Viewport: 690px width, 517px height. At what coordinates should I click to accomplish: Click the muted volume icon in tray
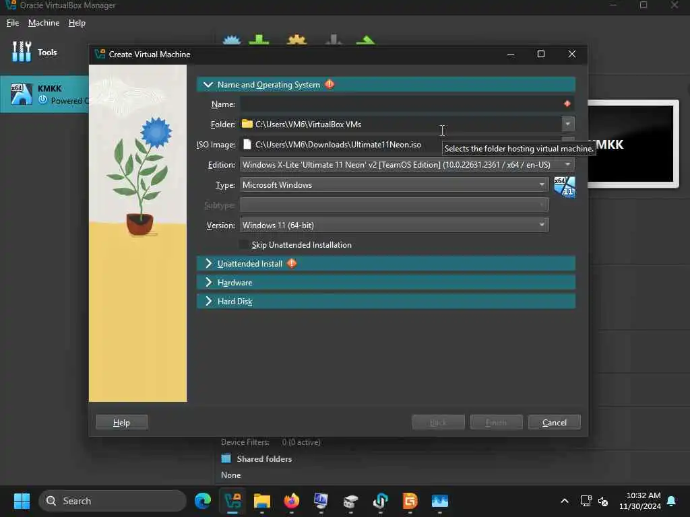click(x=603, y=501)
